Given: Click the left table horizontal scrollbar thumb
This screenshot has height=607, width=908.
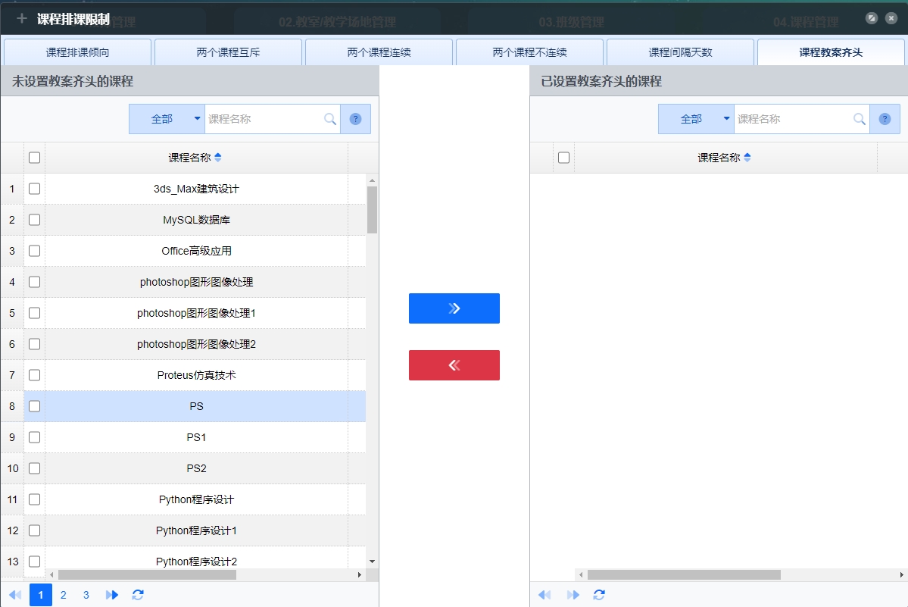Looking at the screenshot, I should click(147, 574).
